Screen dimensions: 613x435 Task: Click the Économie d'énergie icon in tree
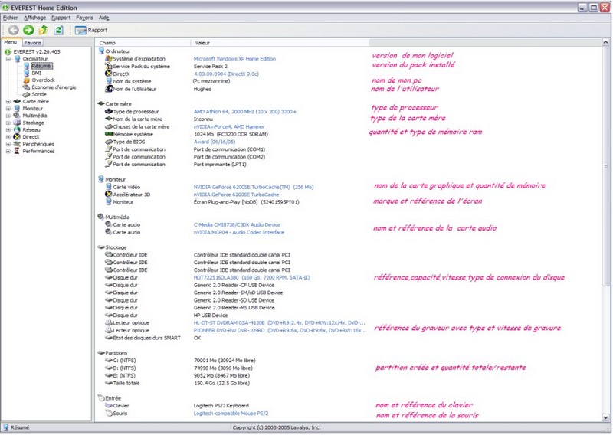tap(26, 87)
